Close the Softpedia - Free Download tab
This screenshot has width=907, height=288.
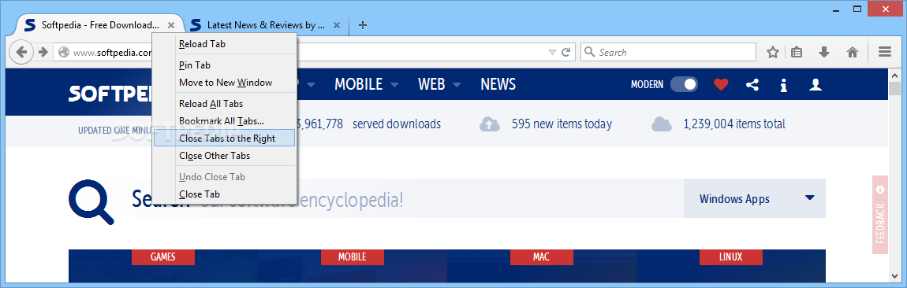point(170,25)
